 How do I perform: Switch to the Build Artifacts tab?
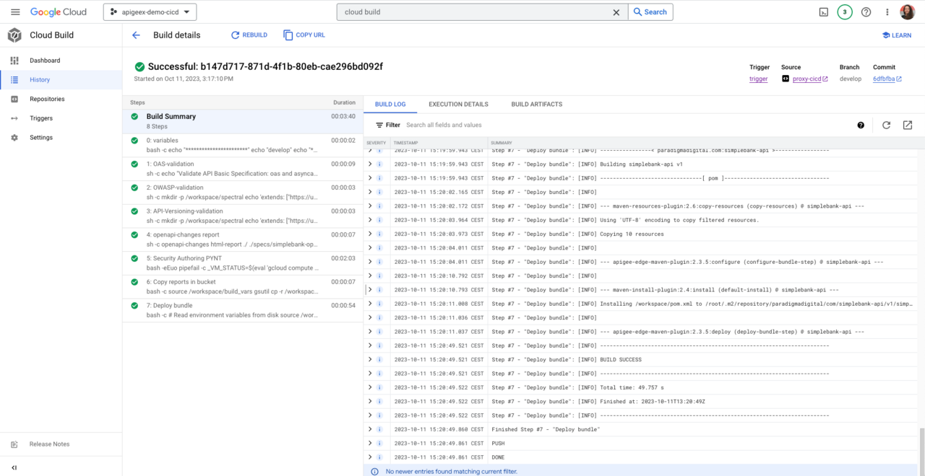tap(536, 105)
